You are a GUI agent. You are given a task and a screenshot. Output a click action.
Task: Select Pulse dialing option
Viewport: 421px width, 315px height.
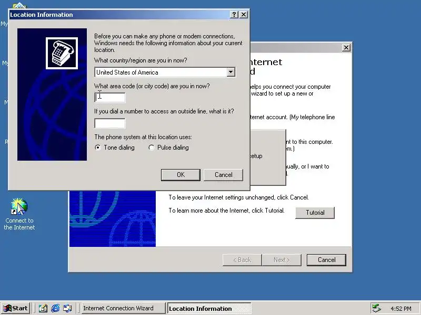(168, 148)
